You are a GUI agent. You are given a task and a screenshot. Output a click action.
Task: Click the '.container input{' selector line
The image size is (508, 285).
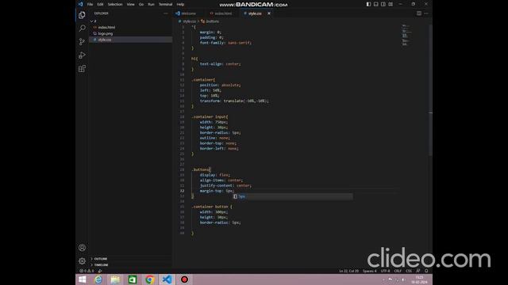pyautogui.click(x=210, y=116)
